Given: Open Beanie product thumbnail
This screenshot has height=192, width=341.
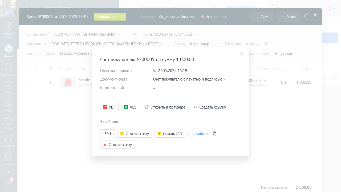Looking at the screenshot, I should tap(68, 82).
